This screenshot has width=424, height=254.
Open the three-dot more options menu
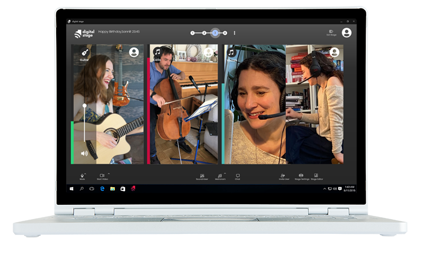click(x=234, y=33)
